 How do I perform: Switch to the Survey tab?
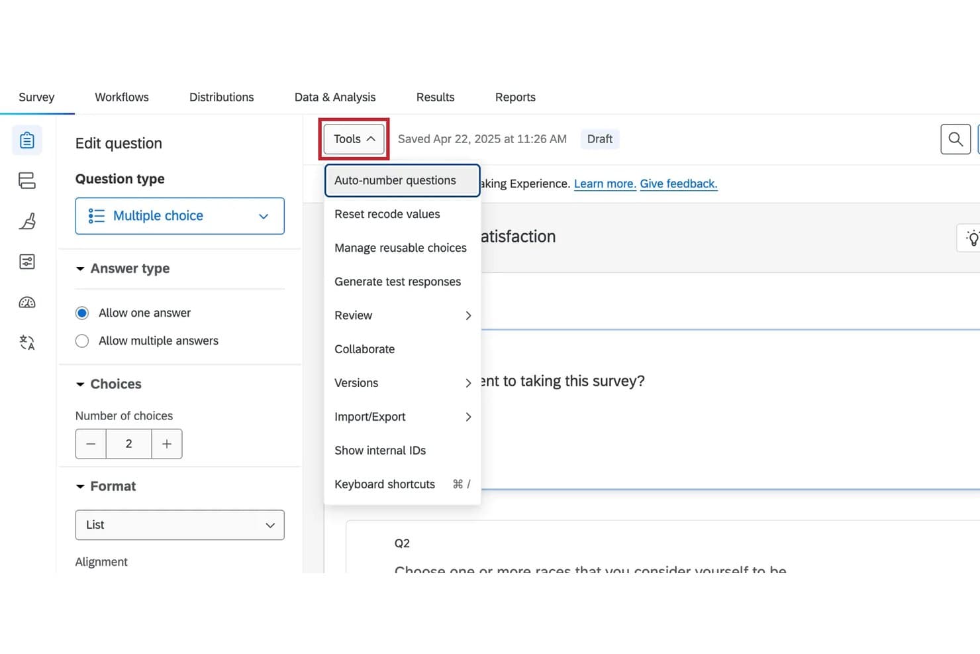coord(36,97)
